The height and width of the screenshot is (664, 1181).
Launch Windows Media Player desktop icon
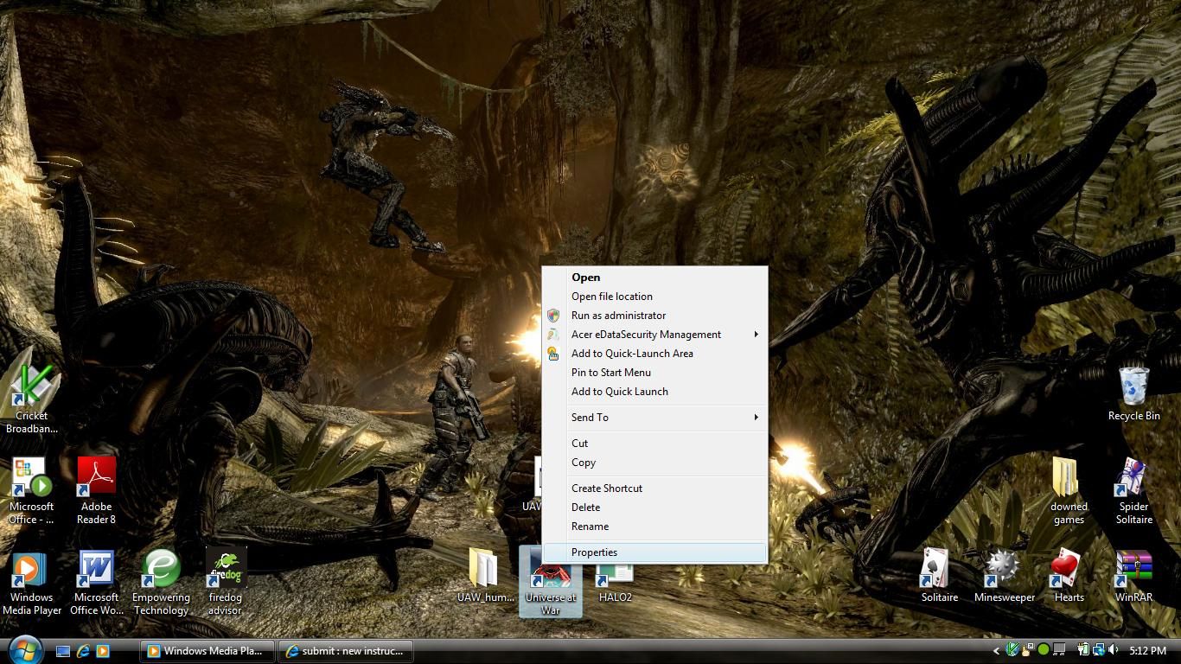(32, 573)
